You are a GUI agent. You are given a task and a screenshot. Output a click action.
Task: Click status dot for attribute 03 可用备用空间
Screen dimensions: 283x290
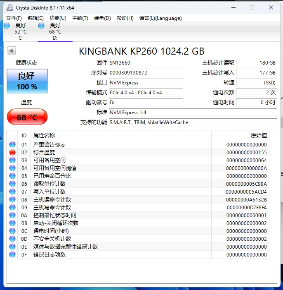pos(12,160)
